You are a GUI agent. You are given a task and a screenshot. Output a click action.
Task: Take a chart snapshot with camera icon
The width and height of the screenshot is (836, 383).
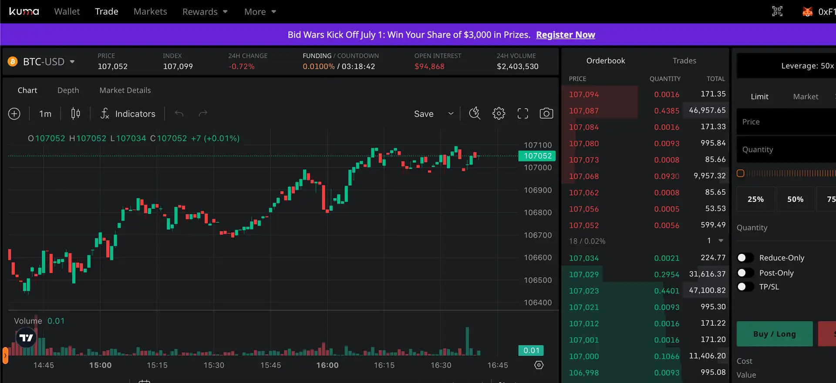tap(546, 114)
